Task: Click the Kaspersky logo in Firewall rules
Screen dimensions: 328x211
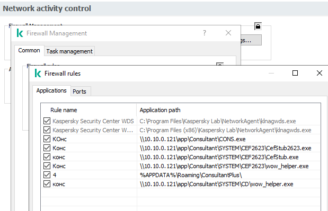Action: (x=38, y=74)
